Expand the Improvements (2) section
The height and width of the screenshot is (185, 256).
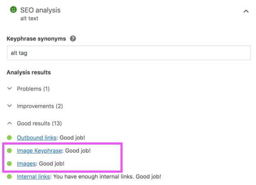pos(40,106)
